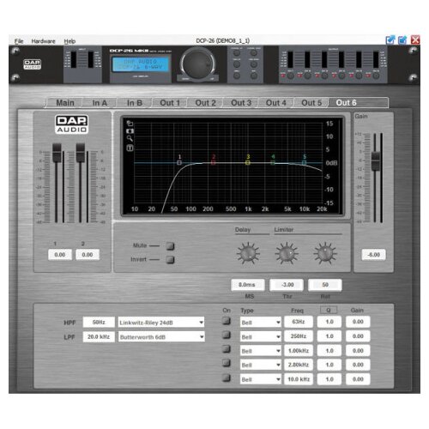Viewport: 429px width, 429px height.
Task: Open the Hardware menu
Action: (43, 41)
